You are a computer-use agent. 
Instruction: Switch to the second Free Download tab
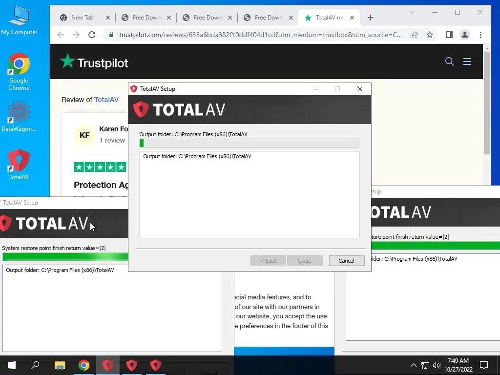coord(208,18)
